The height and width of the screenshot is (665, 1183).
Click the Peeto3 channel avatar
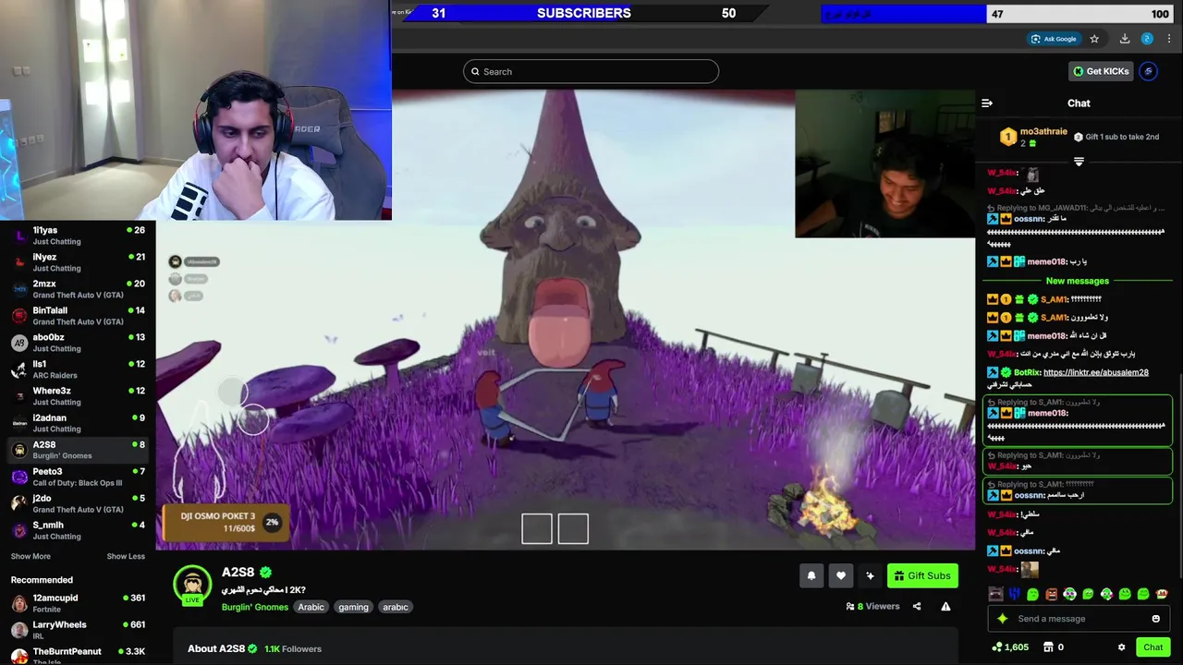click(x=19, y=477)
